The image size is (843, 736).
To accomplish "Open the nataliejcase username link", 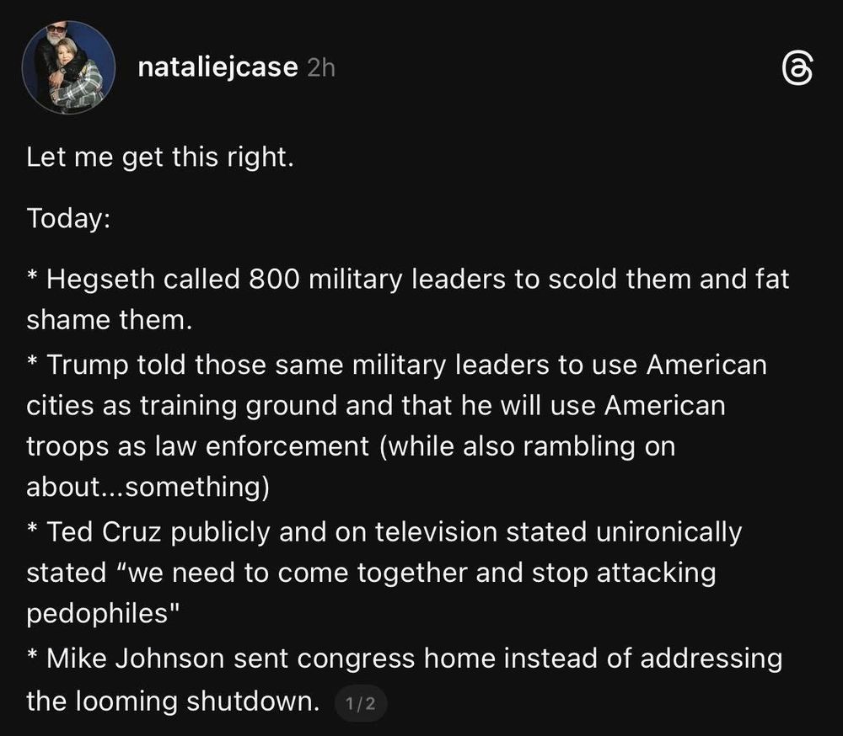I will point(217,67).
